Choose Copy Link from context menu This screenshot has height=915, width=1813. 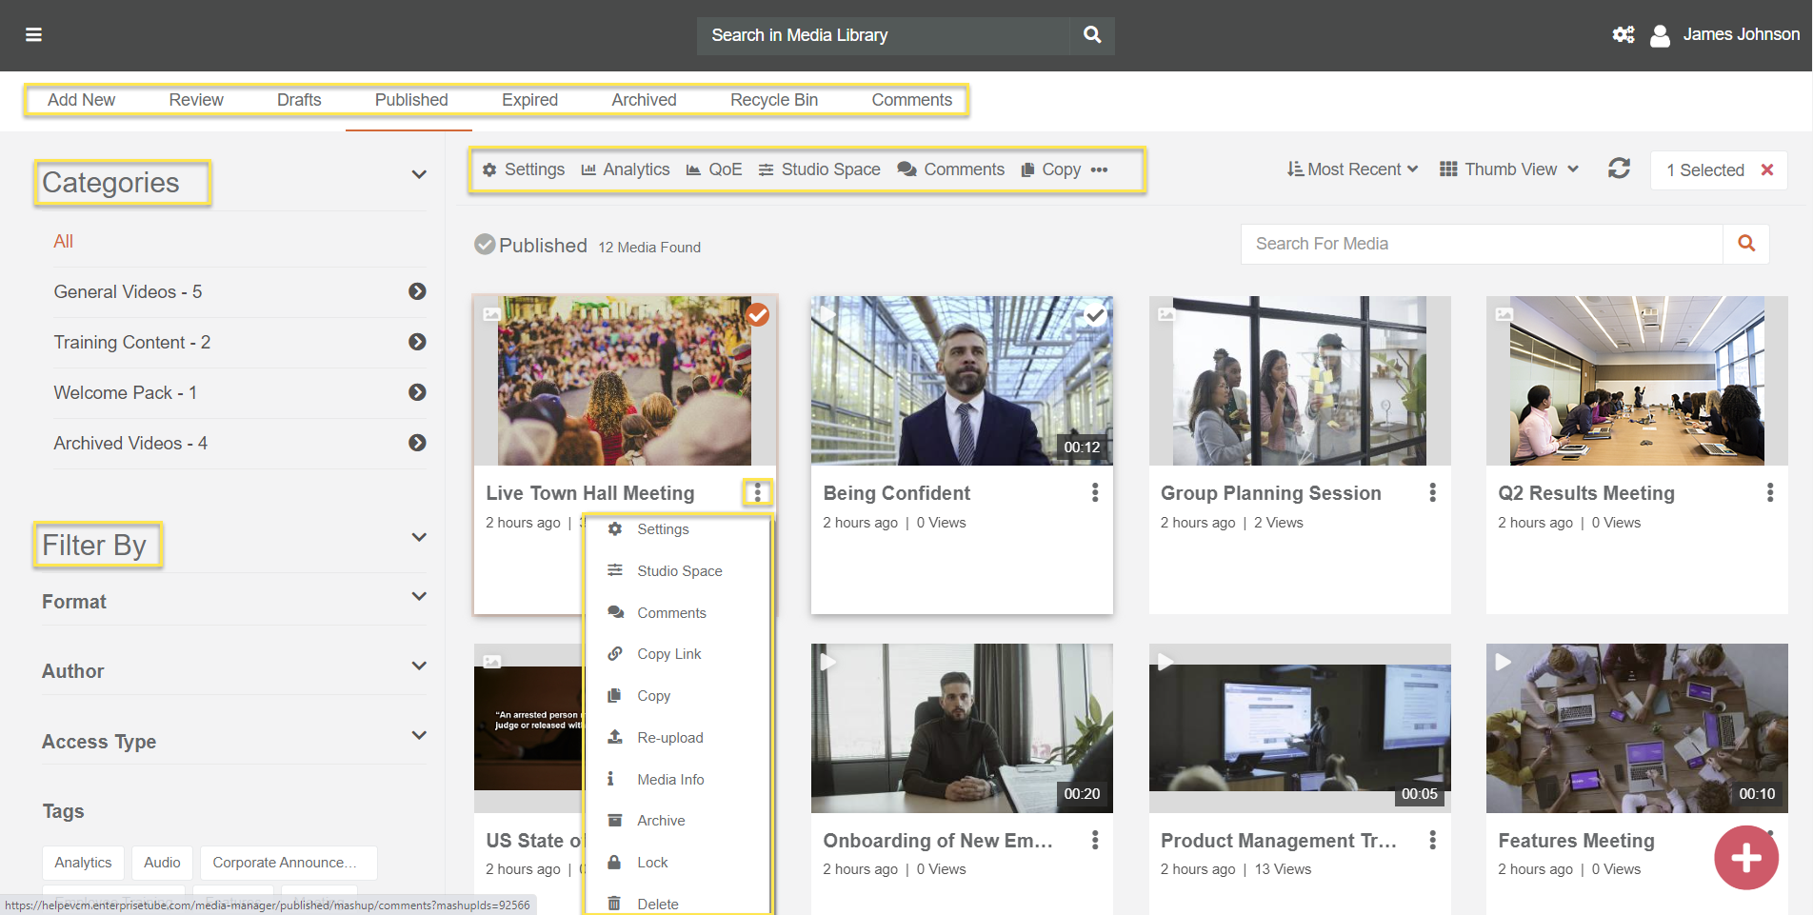(x=668, y=654)
